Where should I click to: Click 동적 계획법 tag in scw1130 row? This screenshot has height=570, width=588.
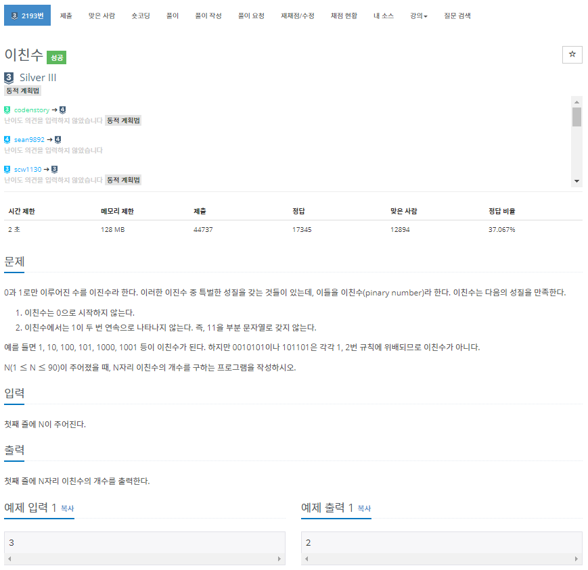[x=123, y=180]
